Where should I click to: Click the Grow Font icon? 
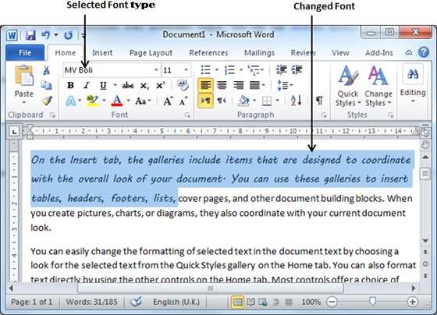point(168,101)
